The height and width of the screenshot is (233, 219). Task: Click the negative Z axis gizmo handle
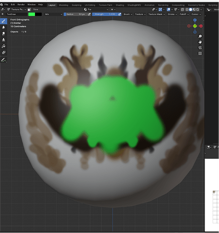(195, 32)
